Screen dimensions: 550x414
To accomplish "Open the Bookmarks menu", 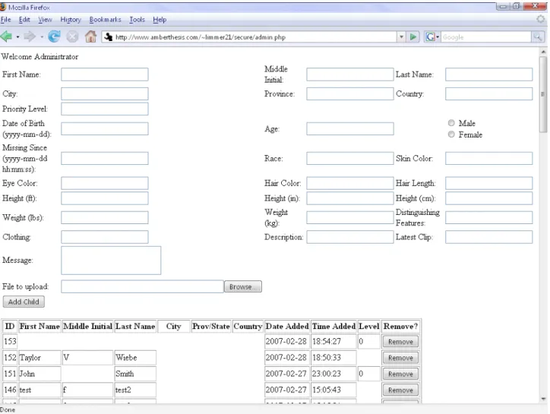I will (105, 20).
